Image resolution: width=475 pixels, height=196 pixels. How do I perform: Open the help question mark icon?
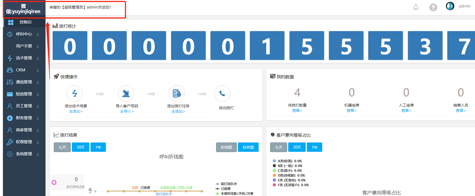(433, 7)
